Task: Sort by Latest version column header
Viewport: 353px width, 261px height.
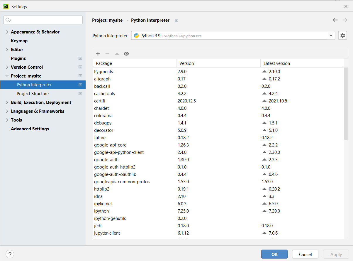Action: [x=302, y=63]
